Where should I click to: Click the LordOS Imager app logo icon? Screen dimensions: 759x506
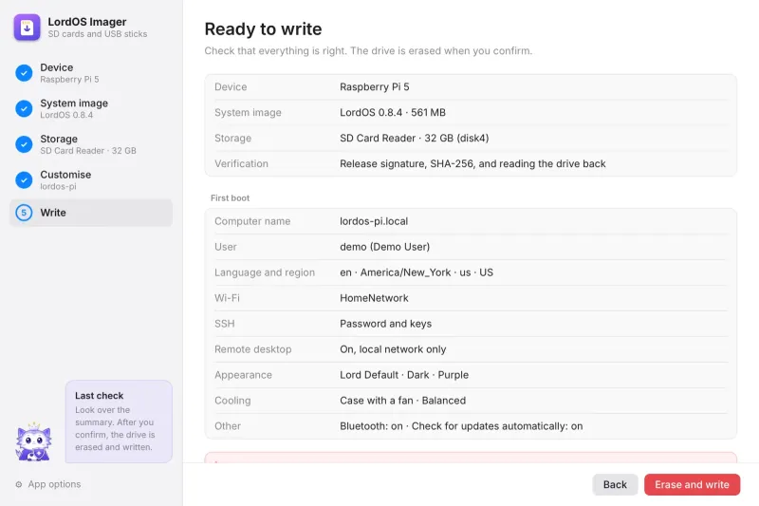pos(27,28)
